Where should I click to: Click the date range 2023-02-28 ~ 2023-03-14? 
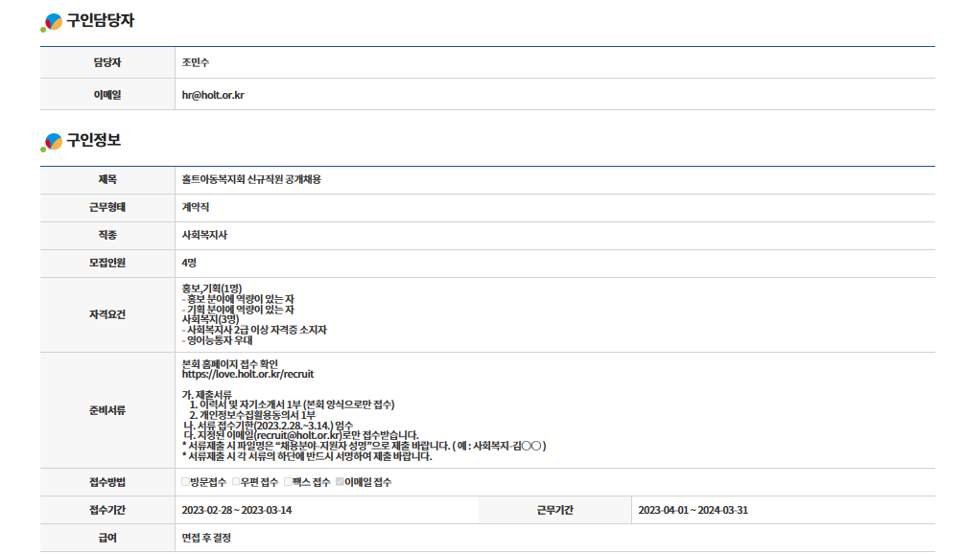pos(237,510)
